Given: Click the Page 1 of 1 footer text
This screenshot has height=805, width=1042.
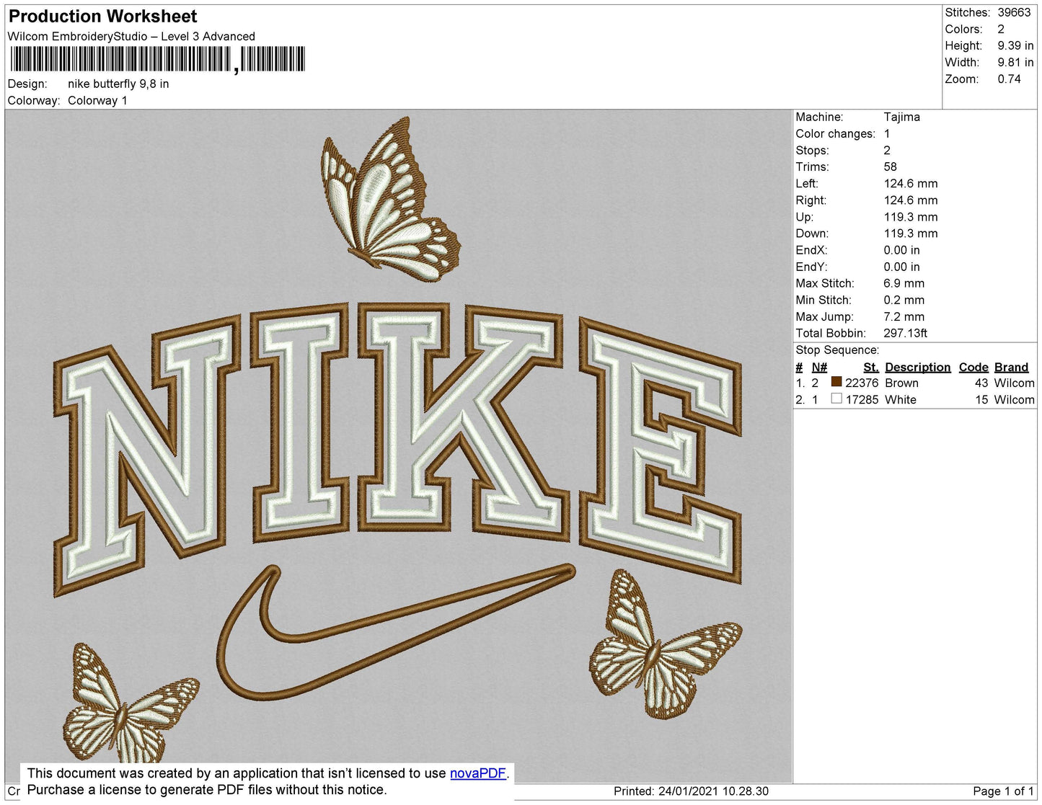Looking at the screenshot, I should click(x=1003, y=791).
